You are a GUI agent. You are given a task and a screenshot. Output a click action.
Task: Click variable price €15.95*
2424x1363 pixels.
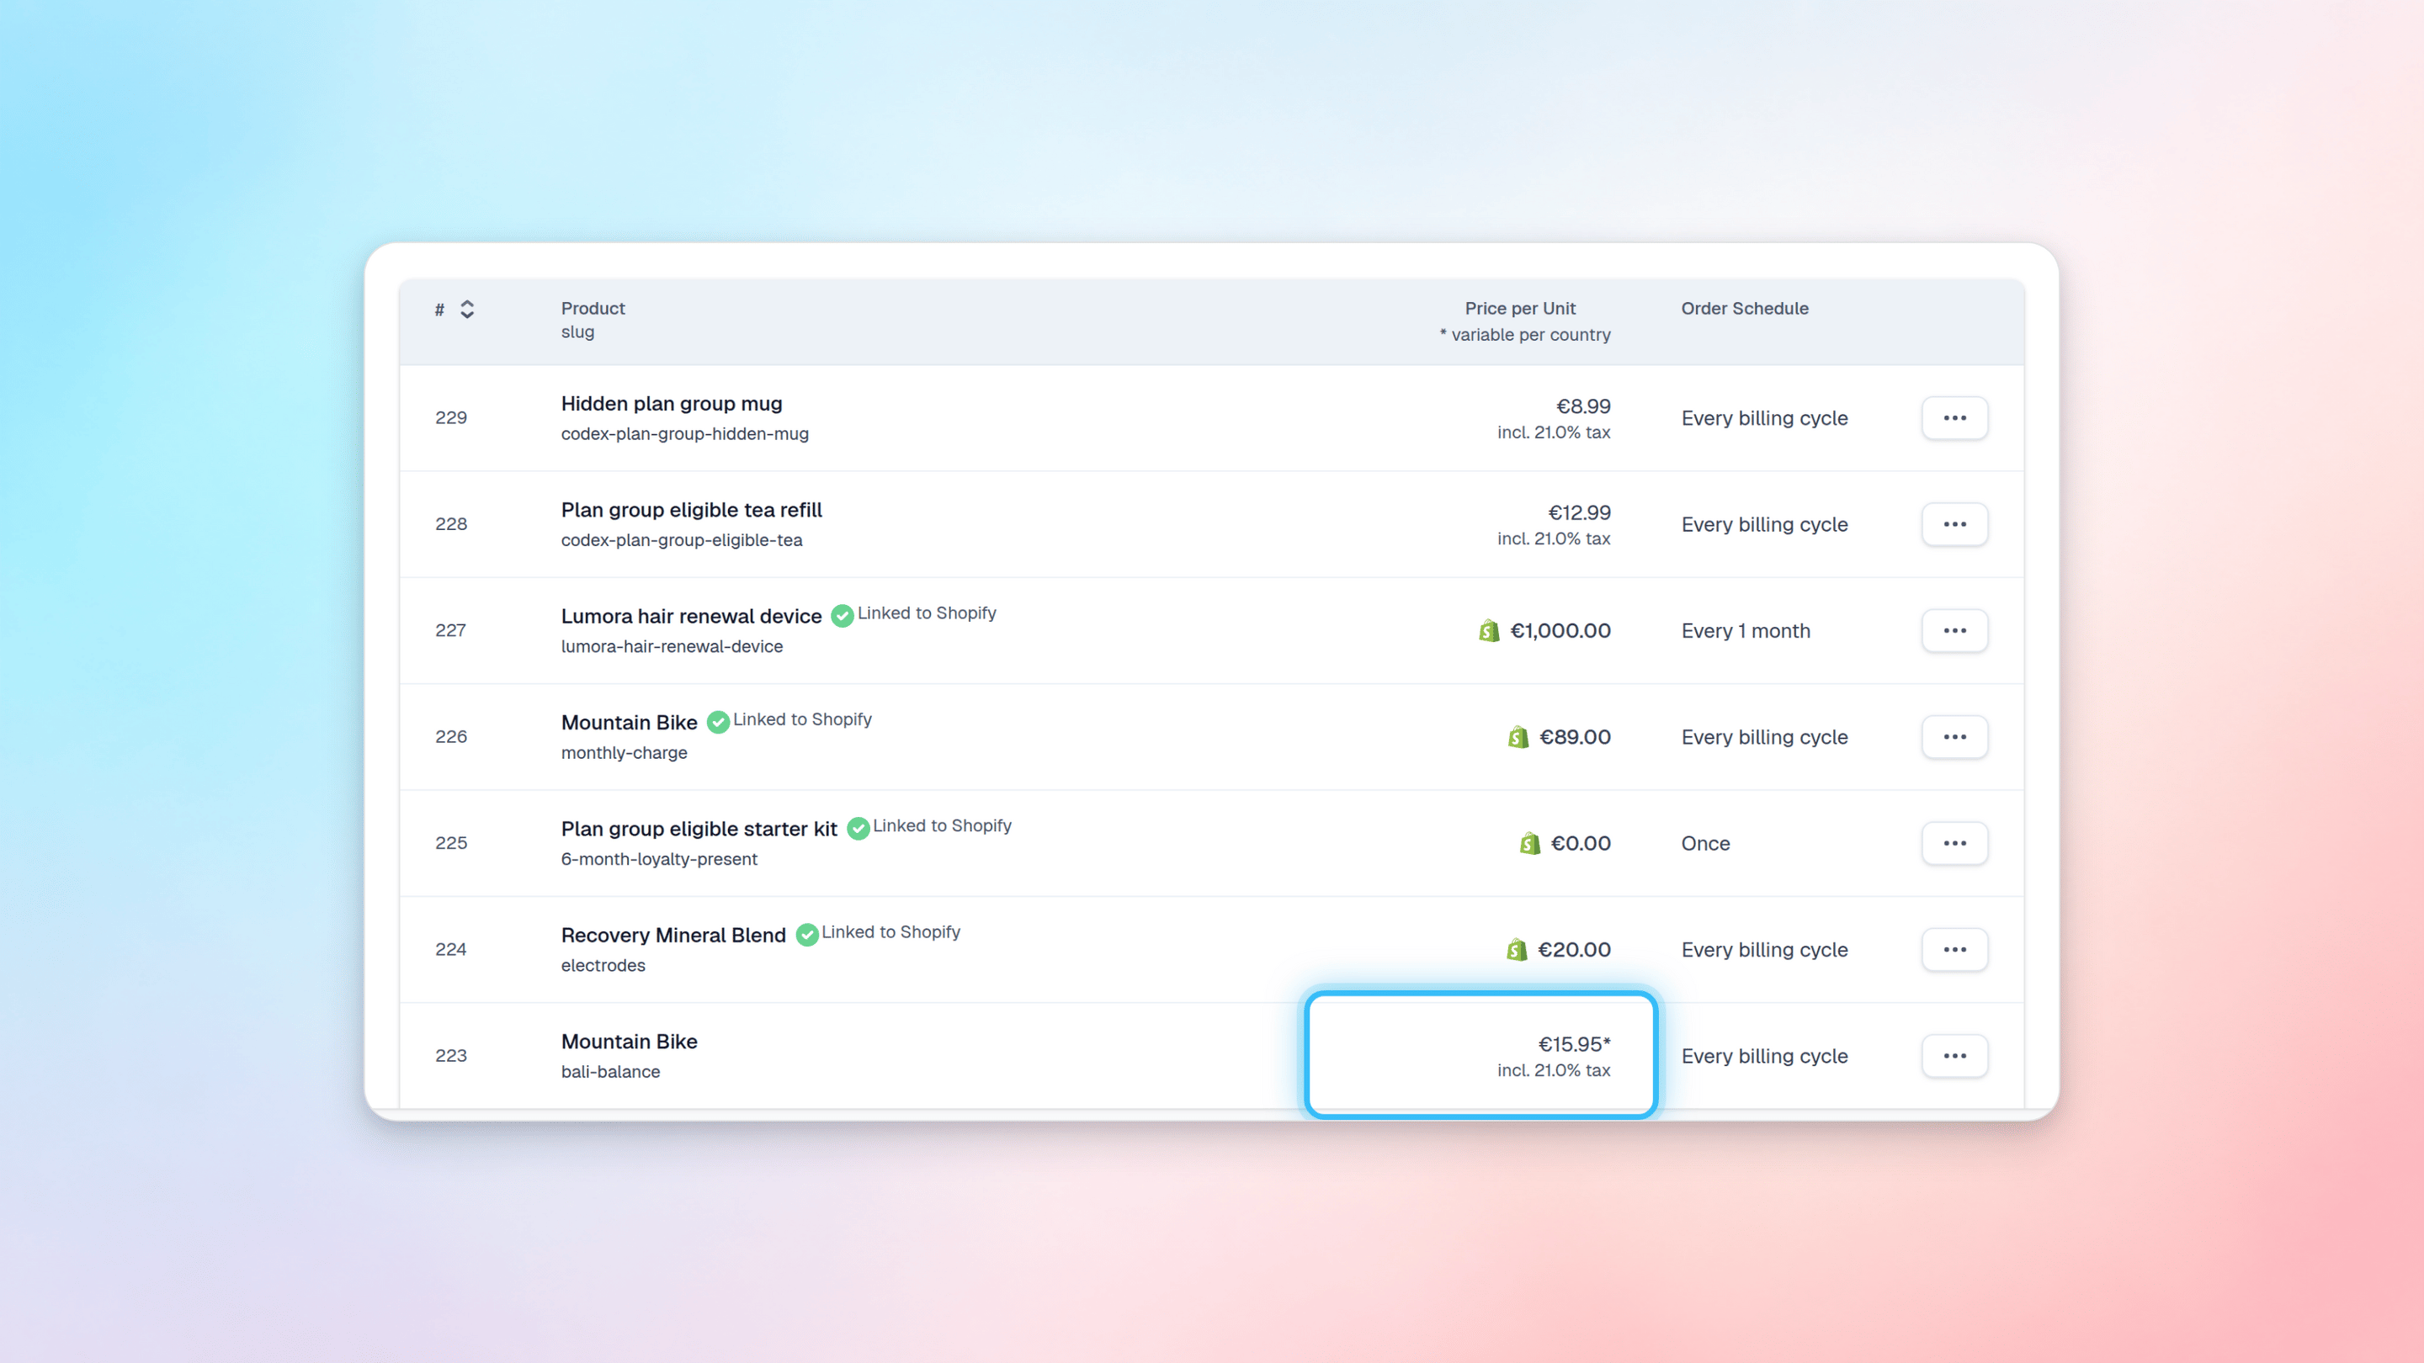[1574, 1044]
